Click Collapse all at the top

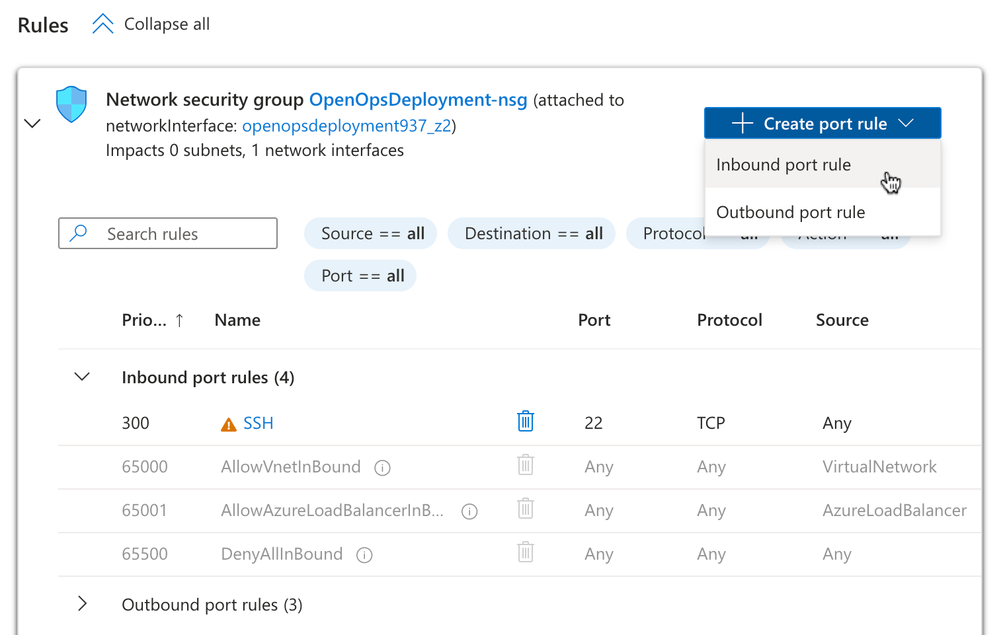point(166,24)
